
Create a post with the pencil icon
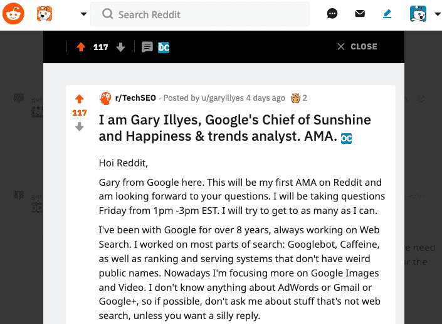(387, 14)
